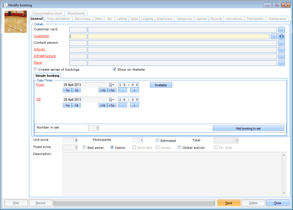Screen dimensions: 293x210
Task: Click into the Customer code field
Action: pyautogui.click(x=78, y=36)
